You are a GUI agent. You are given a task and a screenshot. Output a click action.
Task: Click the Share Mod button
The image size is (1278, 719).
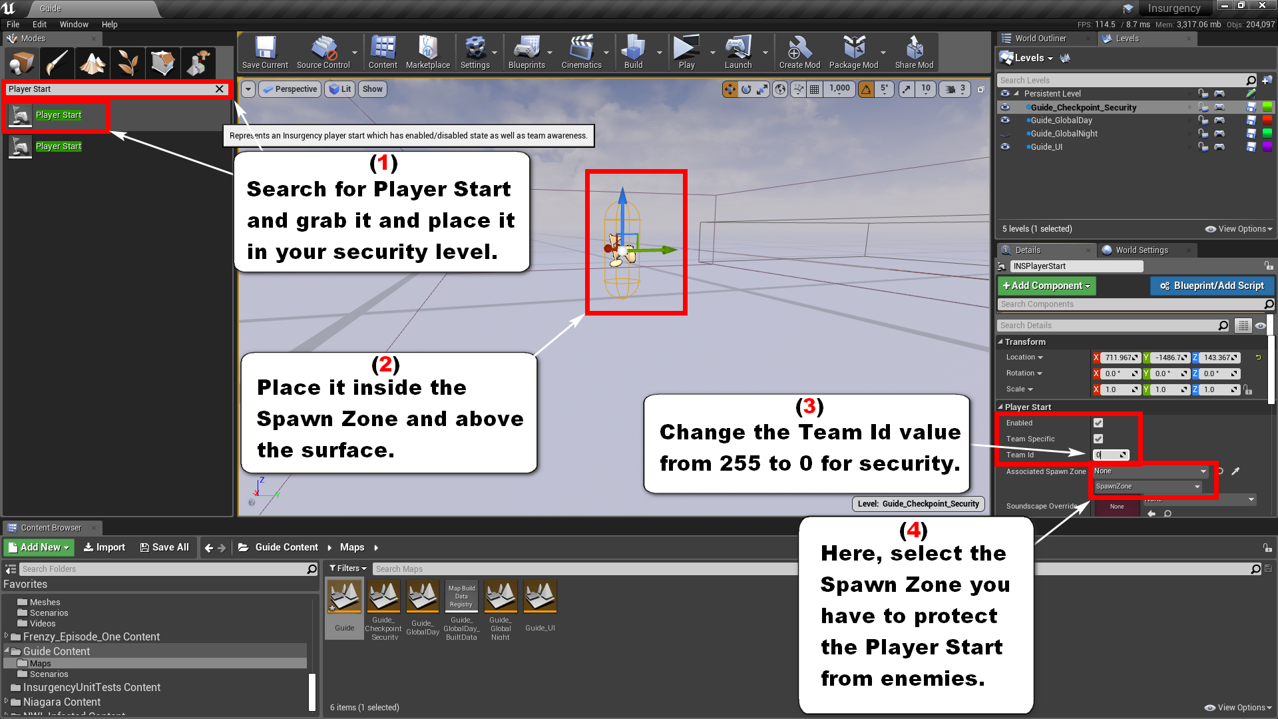pyautogui.click(x=914, y=52)
